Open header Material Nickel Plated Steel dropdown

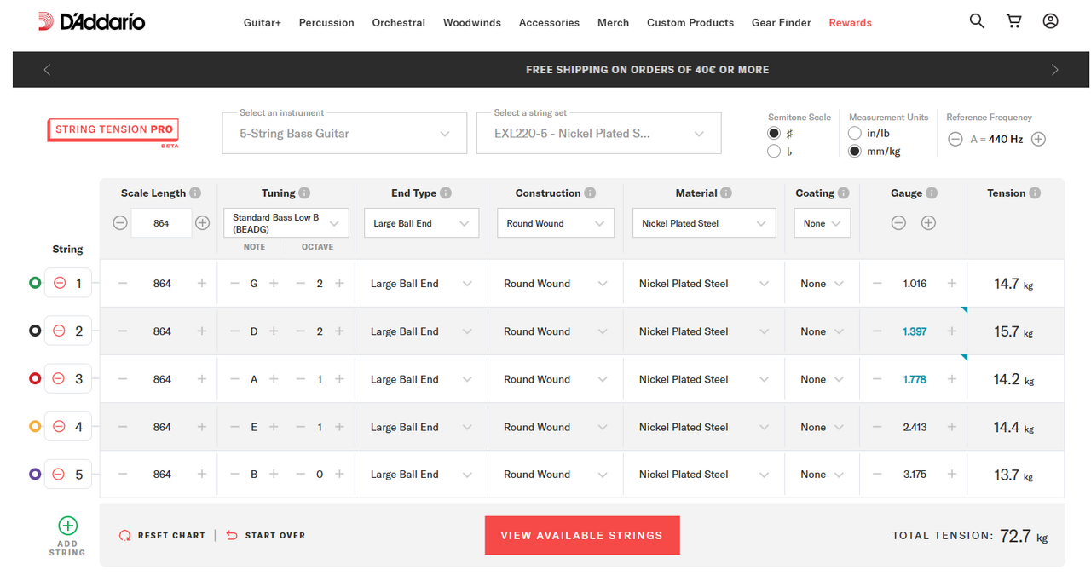[704, 223]
